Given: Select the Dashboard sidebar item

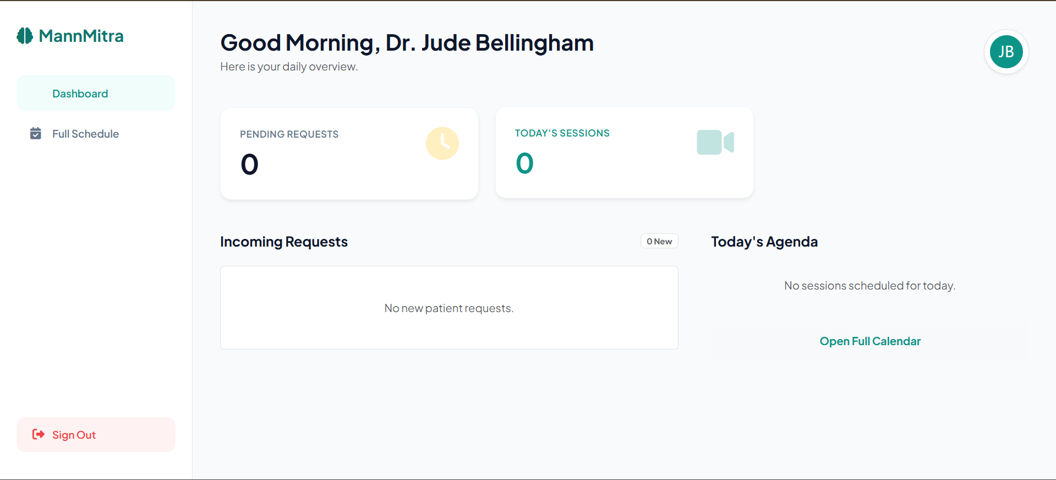Looking at the screenshot, I should click(80, 94).
